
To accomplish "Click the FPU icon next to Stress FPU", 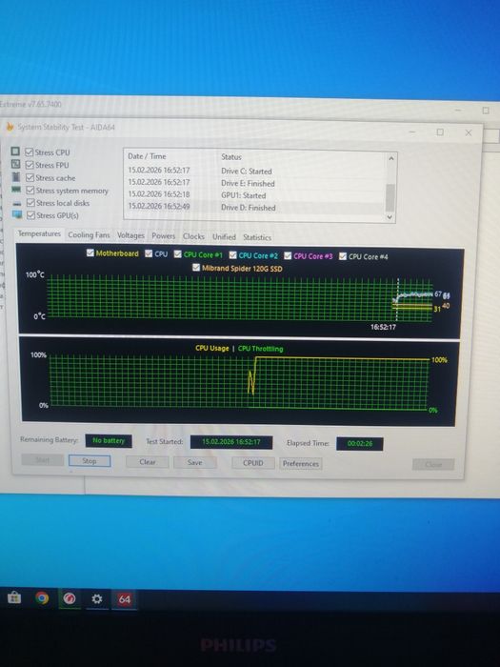I will click(16, 164).
